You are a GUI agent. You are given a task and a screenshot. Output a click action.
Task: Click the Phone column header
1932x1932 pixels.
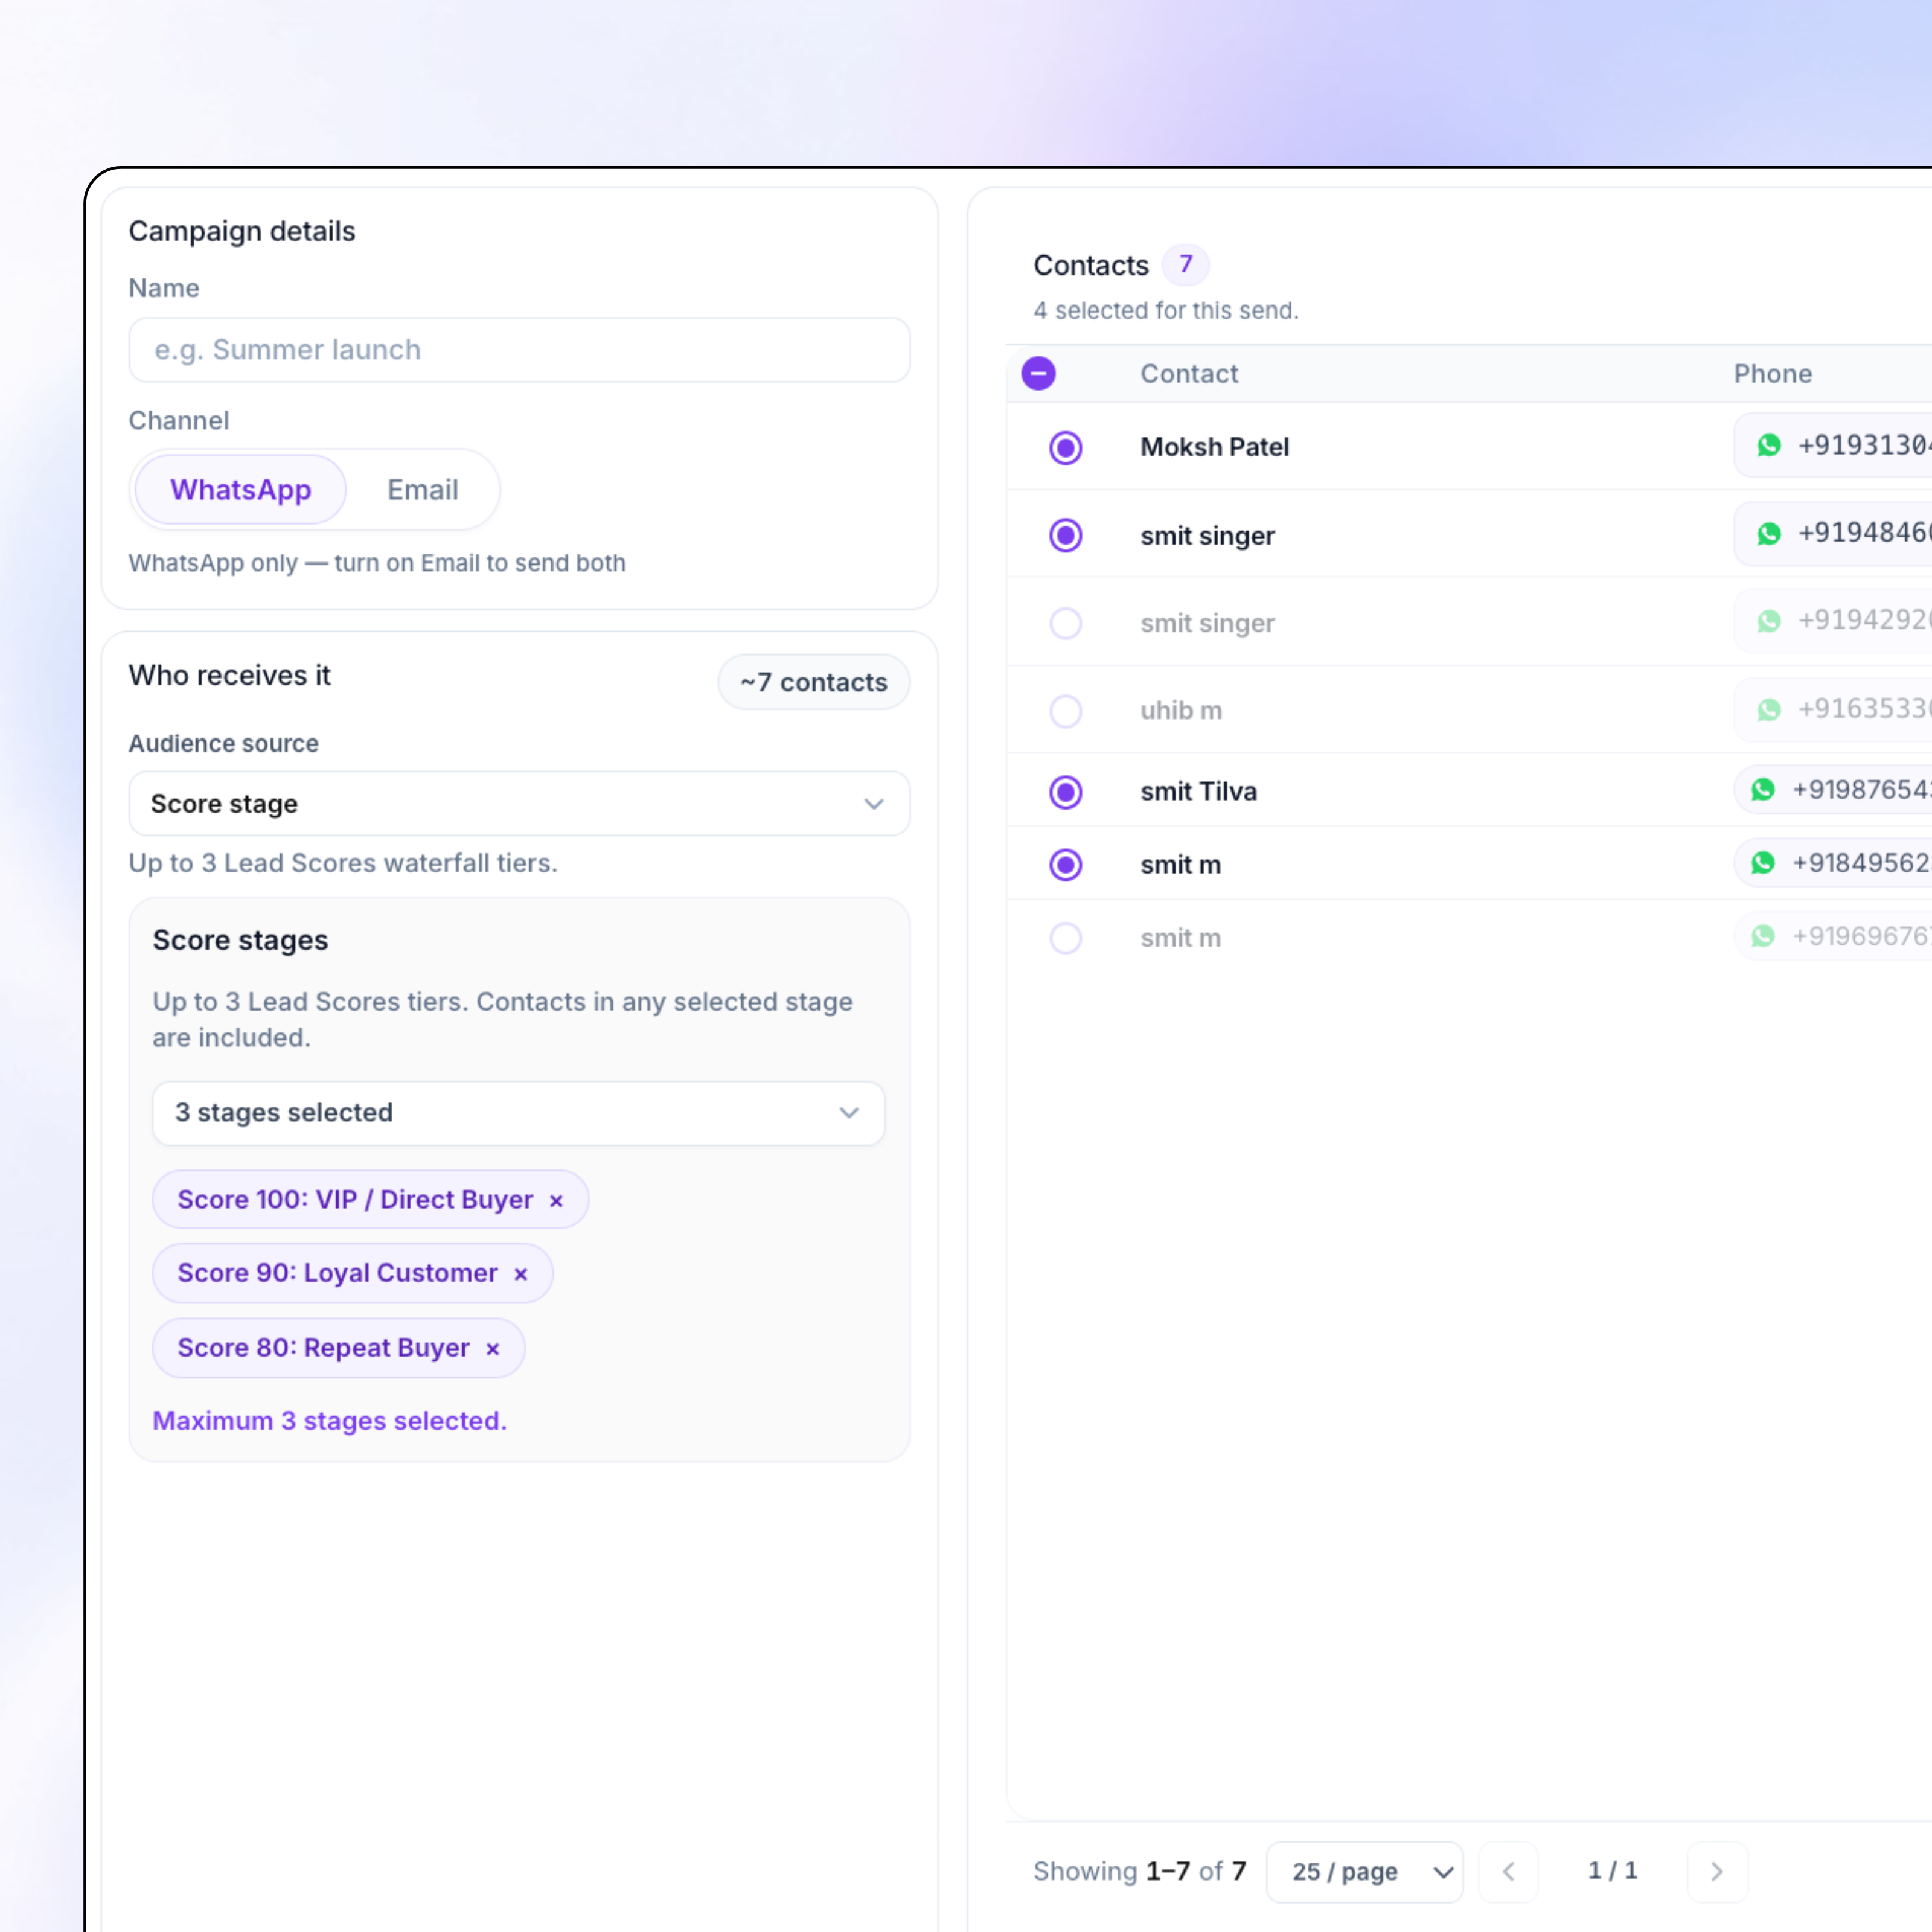pos(1772,374)
